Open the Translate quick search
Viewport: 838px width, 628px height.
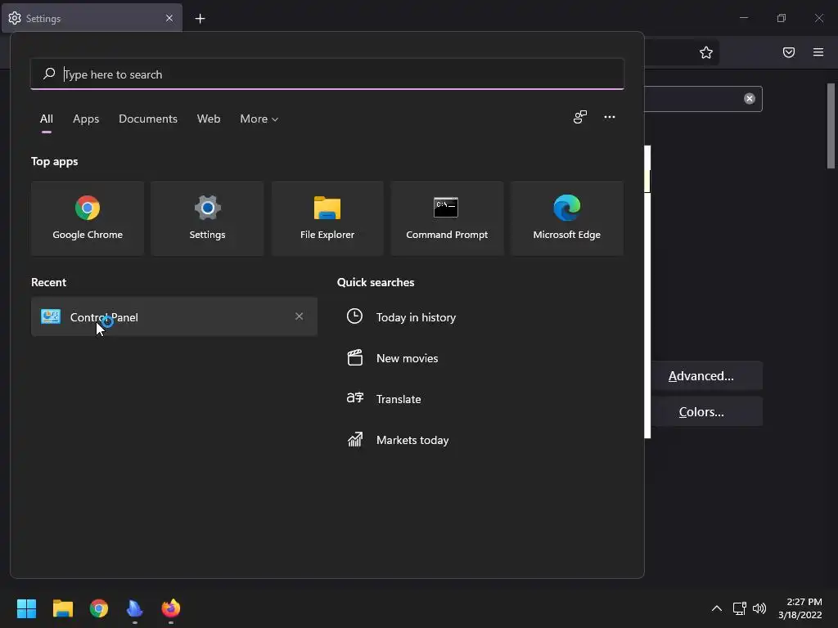point(384,399)
